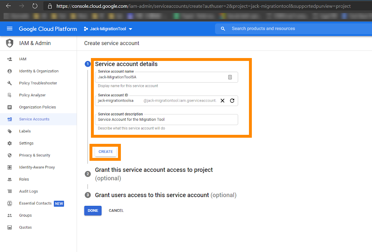Click the Policy Analyzer icon

pos(9,95)
